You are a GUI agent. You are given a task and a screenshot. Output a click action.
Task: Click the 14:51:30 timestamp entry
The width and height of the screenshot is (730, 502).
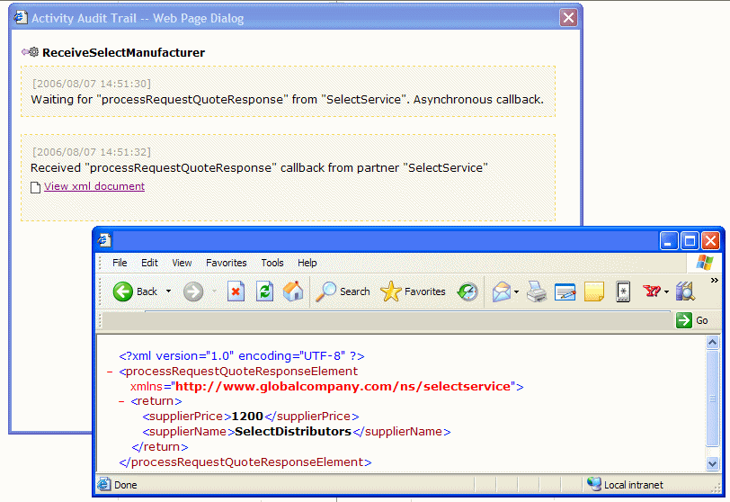tap(92, 84)
